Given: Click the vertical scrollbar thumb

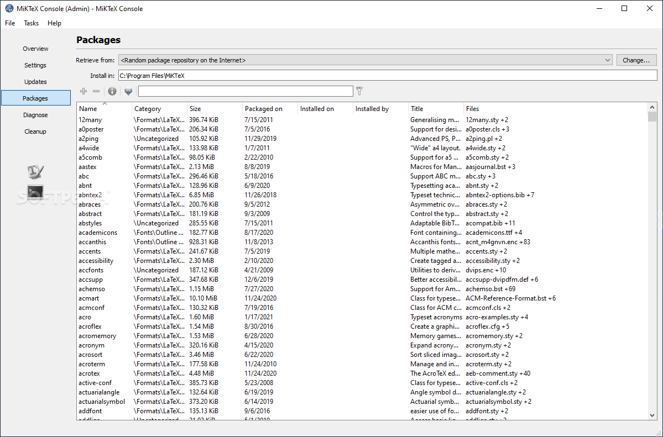Looking at the screenshot, I should pyautogui.click(x=652, y=117).
